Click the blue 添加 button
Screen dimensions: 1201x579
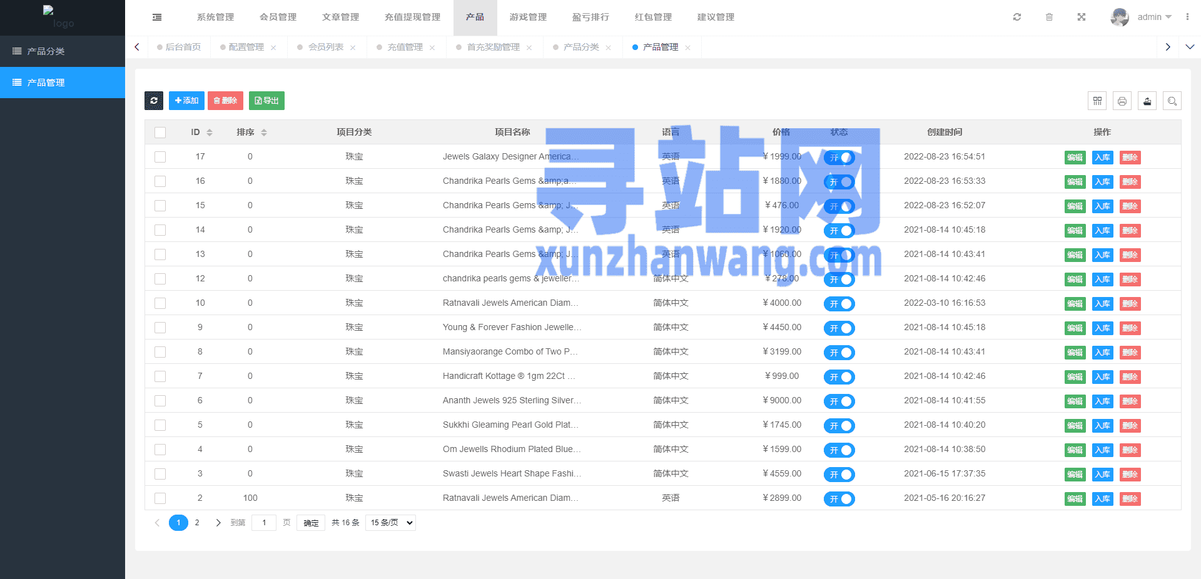click(186, 101)
